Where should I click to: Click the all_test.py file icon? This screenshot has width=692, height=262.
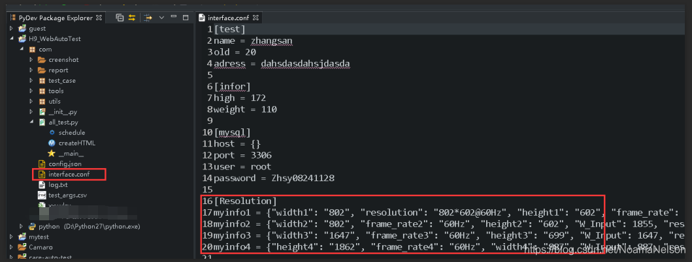coord(42,122)
